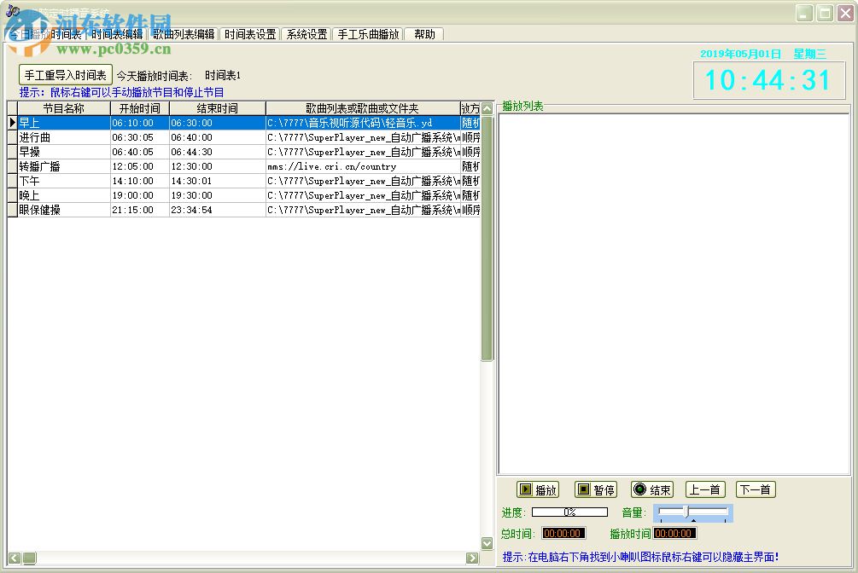Go to the 手工乐曲播放 tab
This screenshot has height=573, width=858.
click(368, 34)
